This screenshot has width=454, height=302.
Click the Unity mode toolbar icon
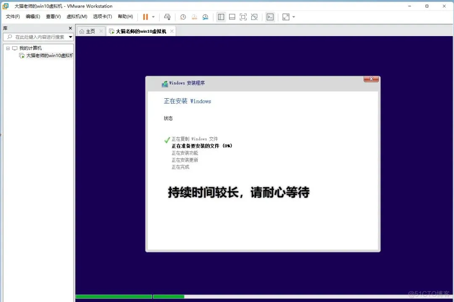click(x=254, y=17)
